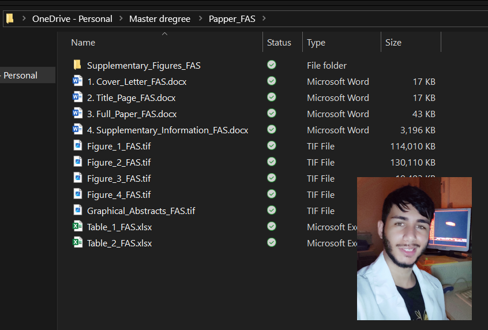Select file Figure_3_FAS.tif

point(119,179)
